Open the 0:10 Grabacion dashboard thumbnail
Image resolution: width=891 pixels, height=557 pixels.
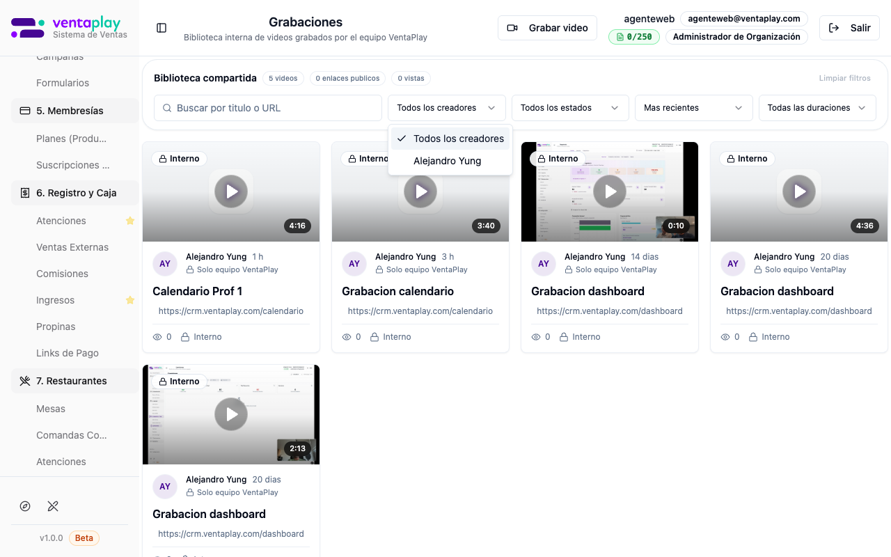[x=610, y=191]
